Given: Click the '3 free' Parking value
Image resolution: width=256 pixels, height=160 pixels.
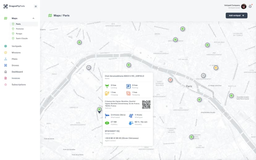Looking at the screenshot, I should 135,85.
